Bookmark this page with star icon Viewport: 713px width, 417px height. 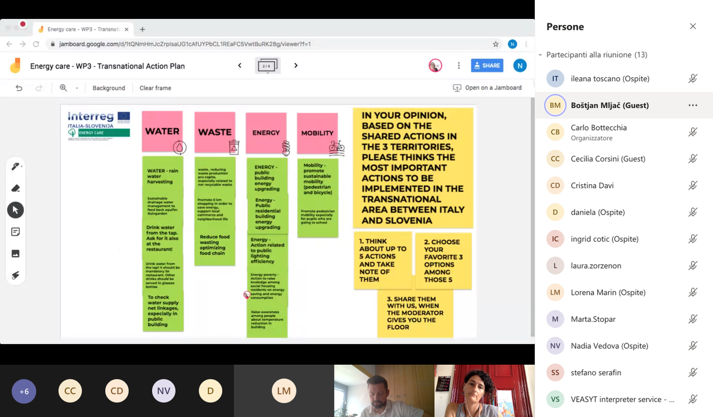point(496,44)
